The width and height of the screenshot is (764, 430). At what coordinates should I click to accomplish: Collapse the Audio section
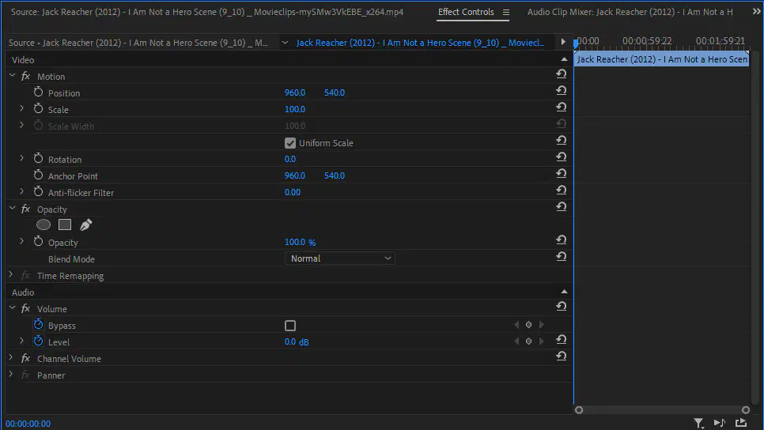click(x=564, y=292)
